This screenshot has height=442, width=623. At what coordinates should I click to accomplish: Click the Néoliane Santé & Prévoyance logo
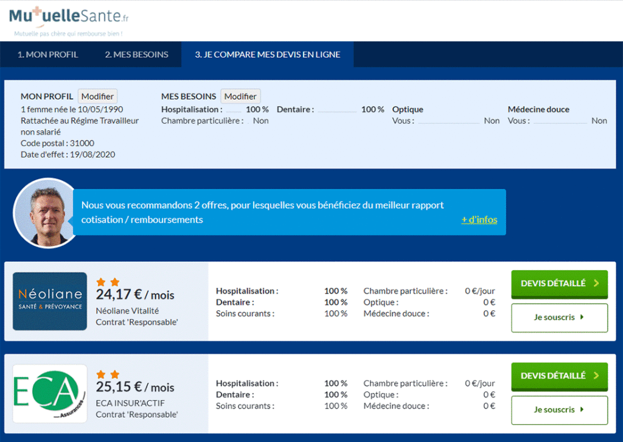(x=50, y=301)
